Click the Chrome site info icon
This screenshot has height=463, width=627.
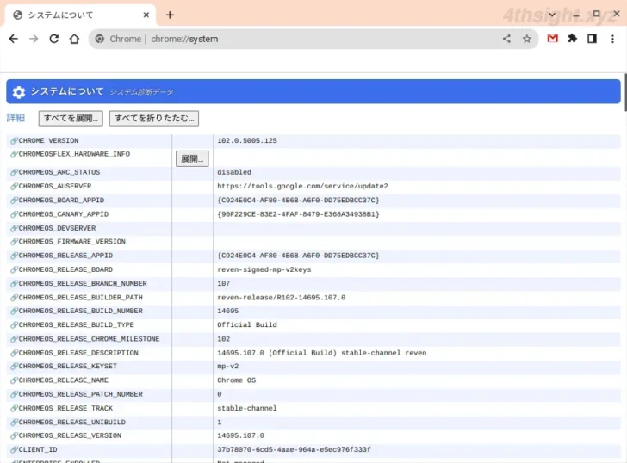[x=100, y=39]
